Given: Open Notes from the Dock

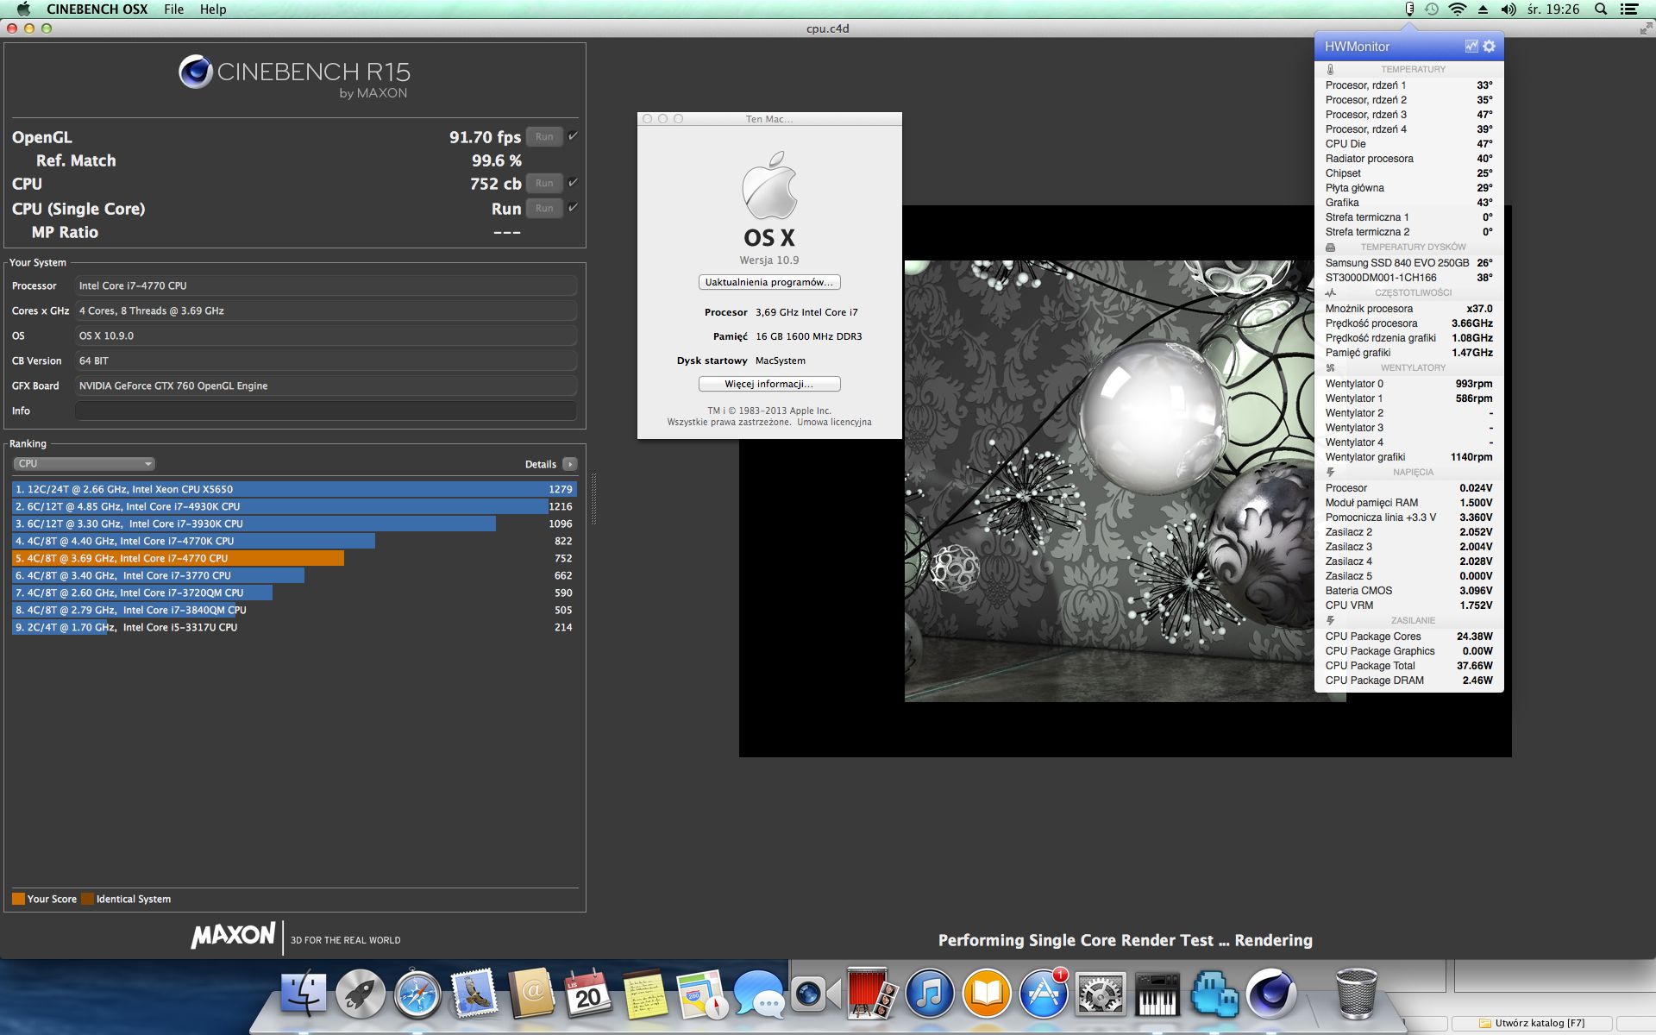Looking at the screenshot, I should coord(645,994).
